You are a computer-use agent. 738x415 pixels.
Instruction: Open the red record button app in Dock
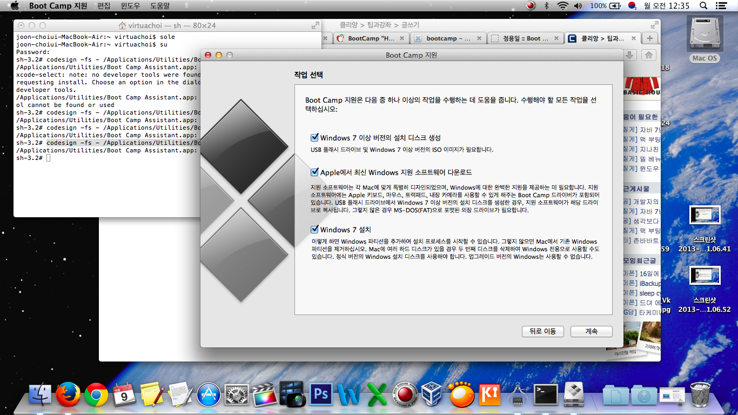pos(405,394)
